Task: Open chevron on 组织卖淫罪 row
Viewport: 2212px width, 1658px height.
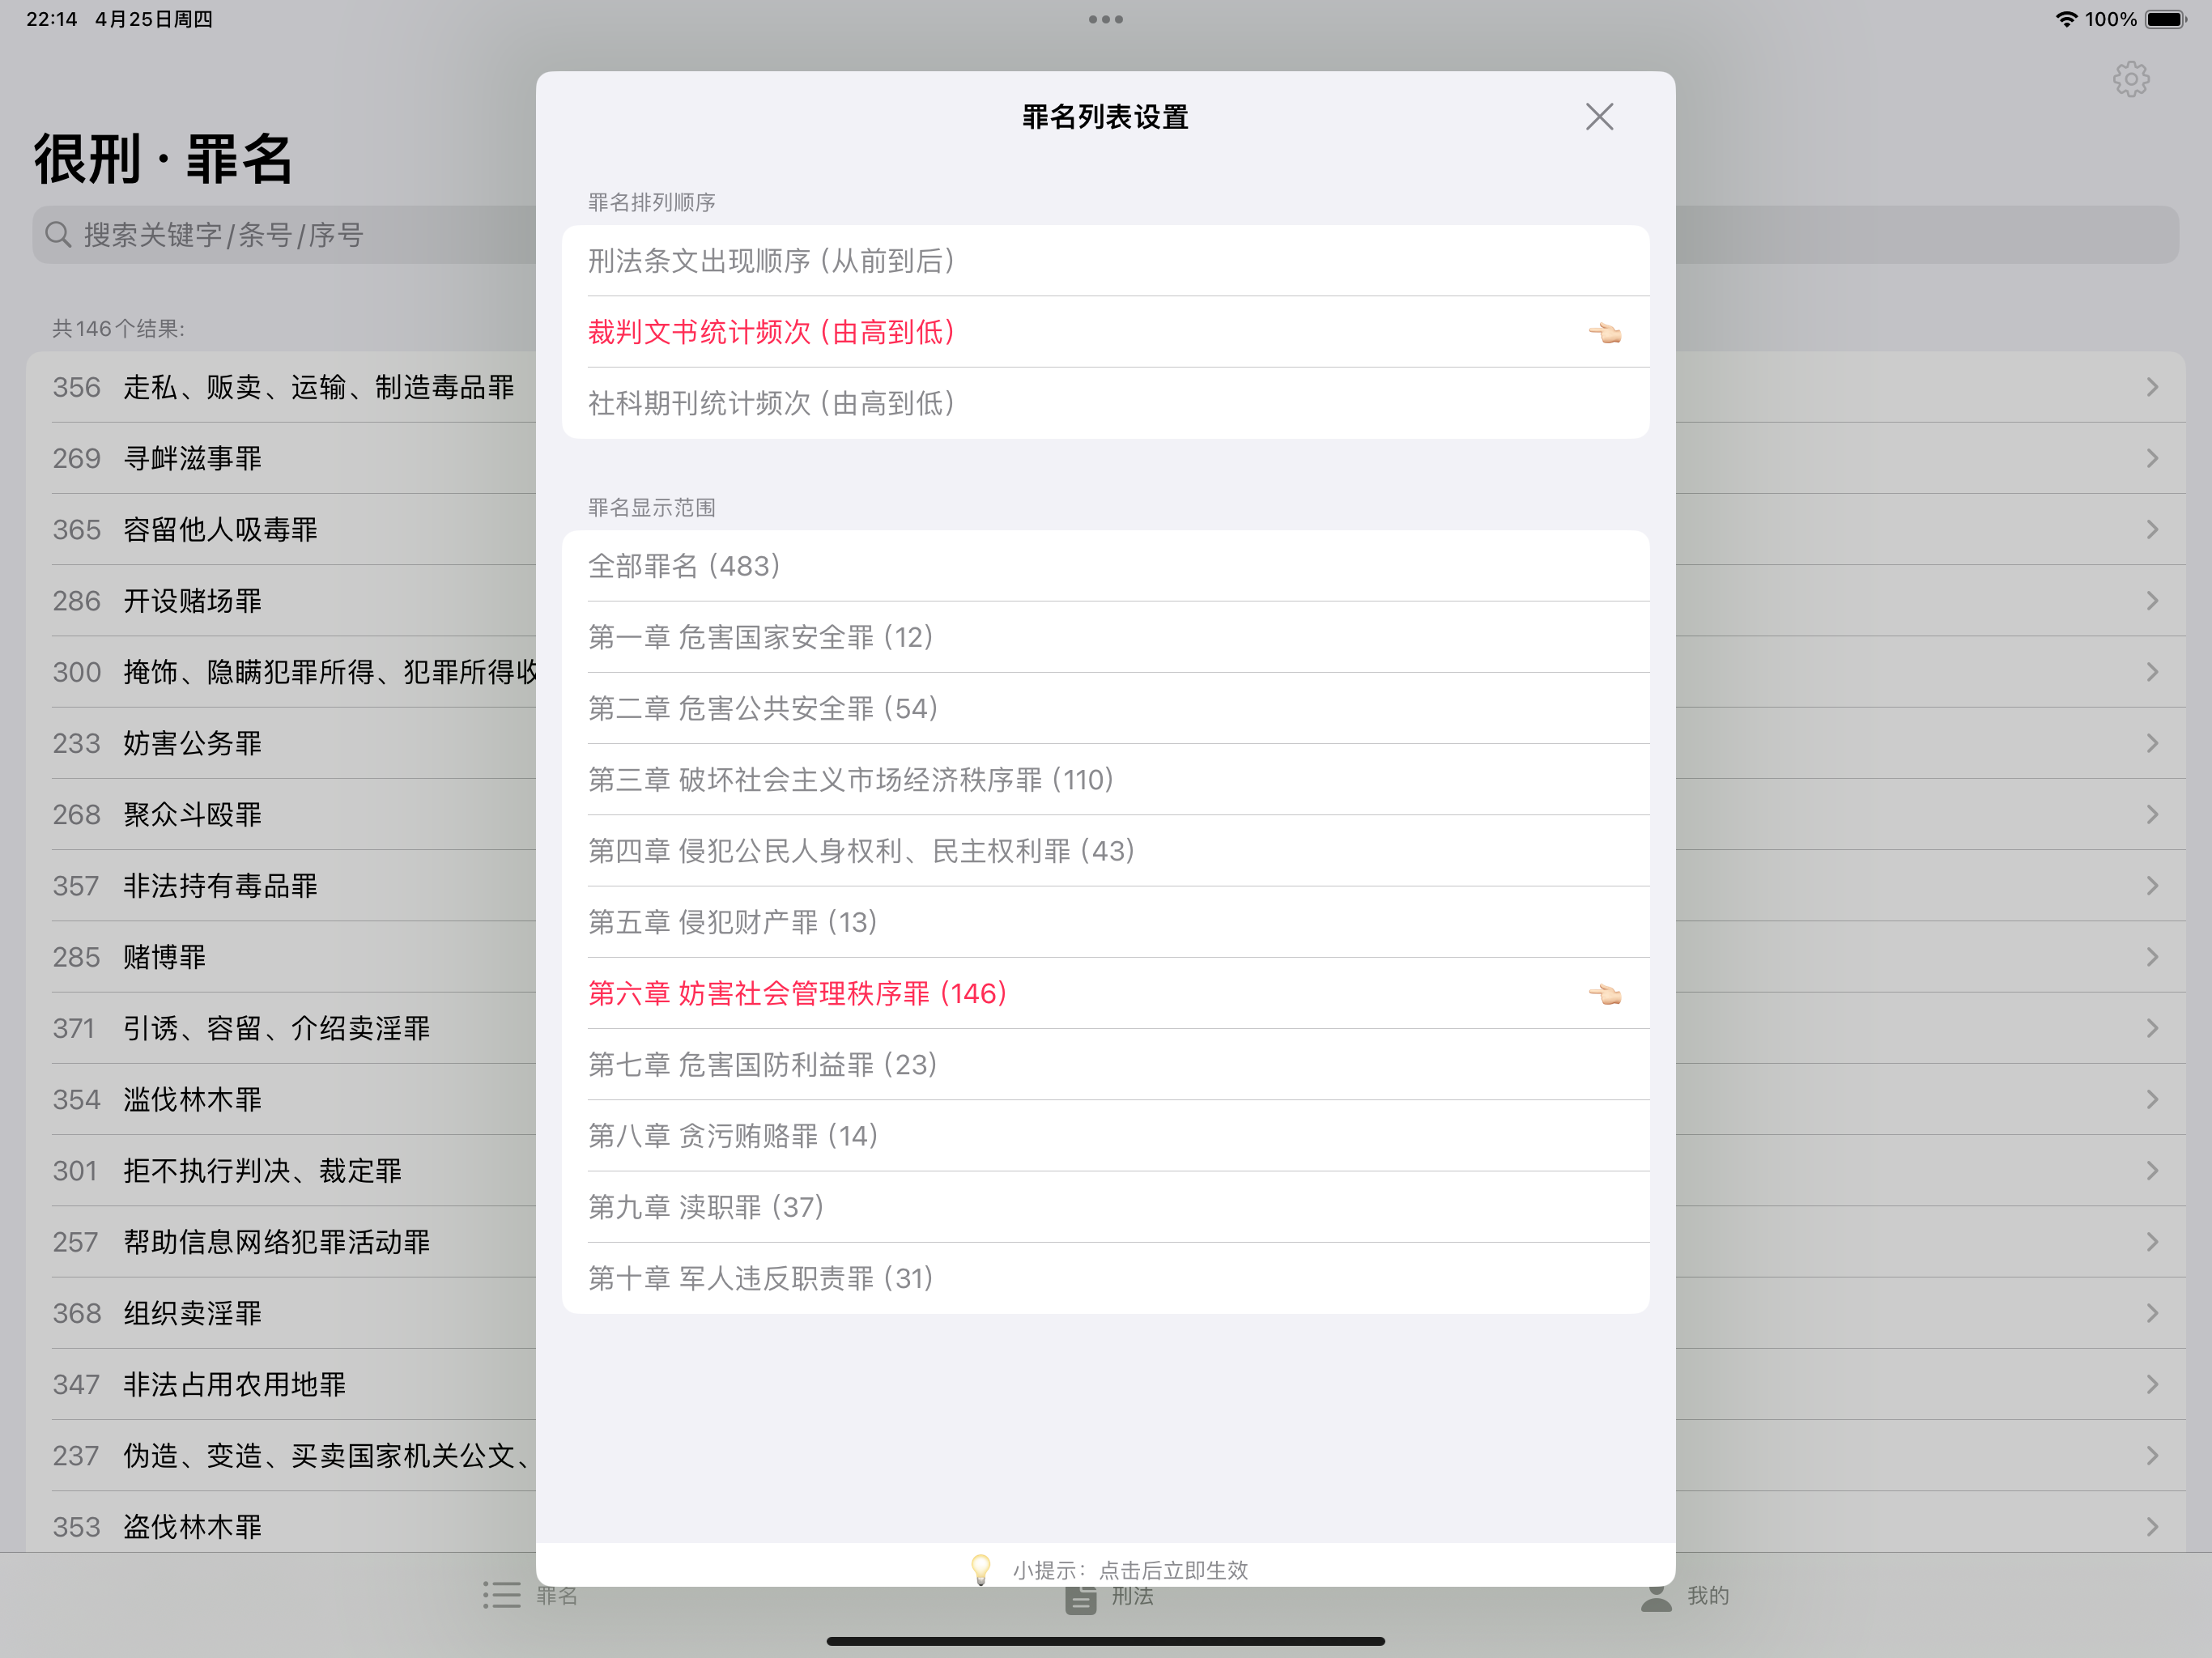Action: (x=2152, y=1313)
